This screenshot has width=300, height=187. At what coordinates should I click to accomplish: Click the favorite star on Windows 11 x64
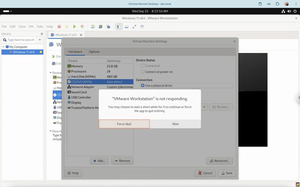tap(41, 52)
